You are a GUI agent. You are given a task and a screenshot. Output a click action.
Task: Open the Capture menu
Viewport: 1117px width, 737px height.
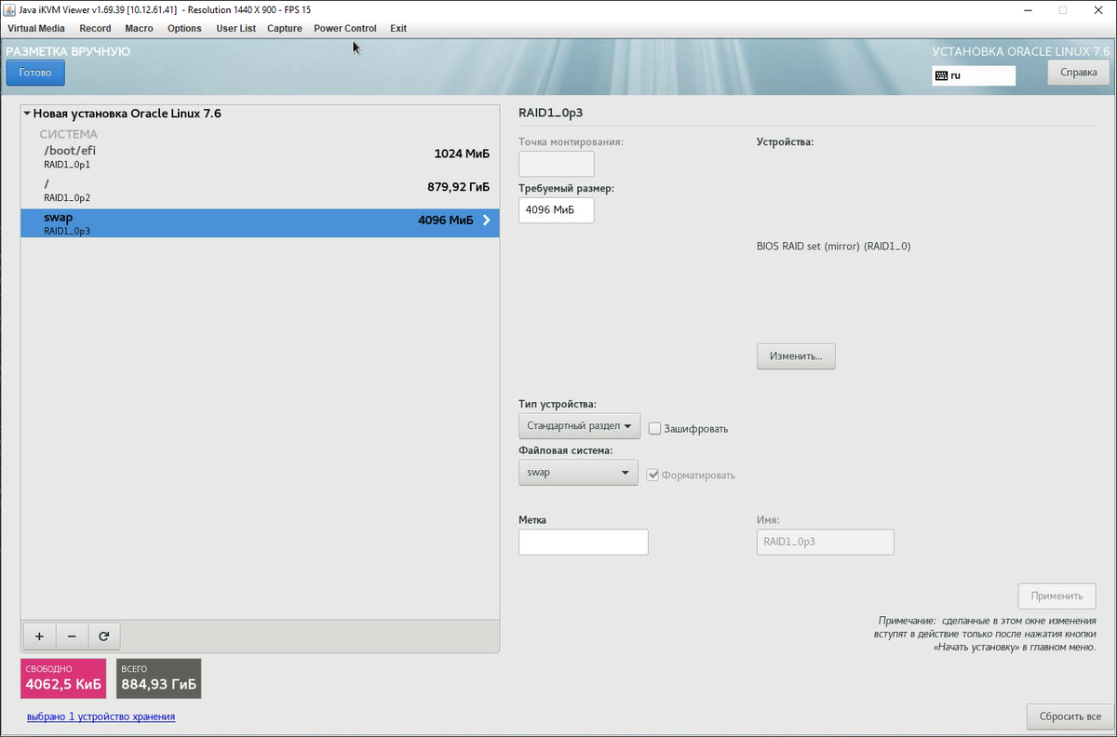285,28
